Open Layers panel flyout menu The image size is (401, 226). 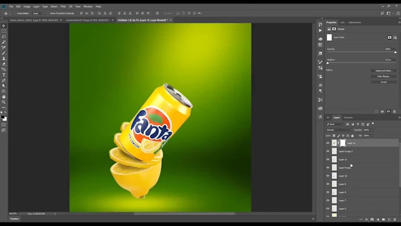pyautogui.click(x=399, y=118)
